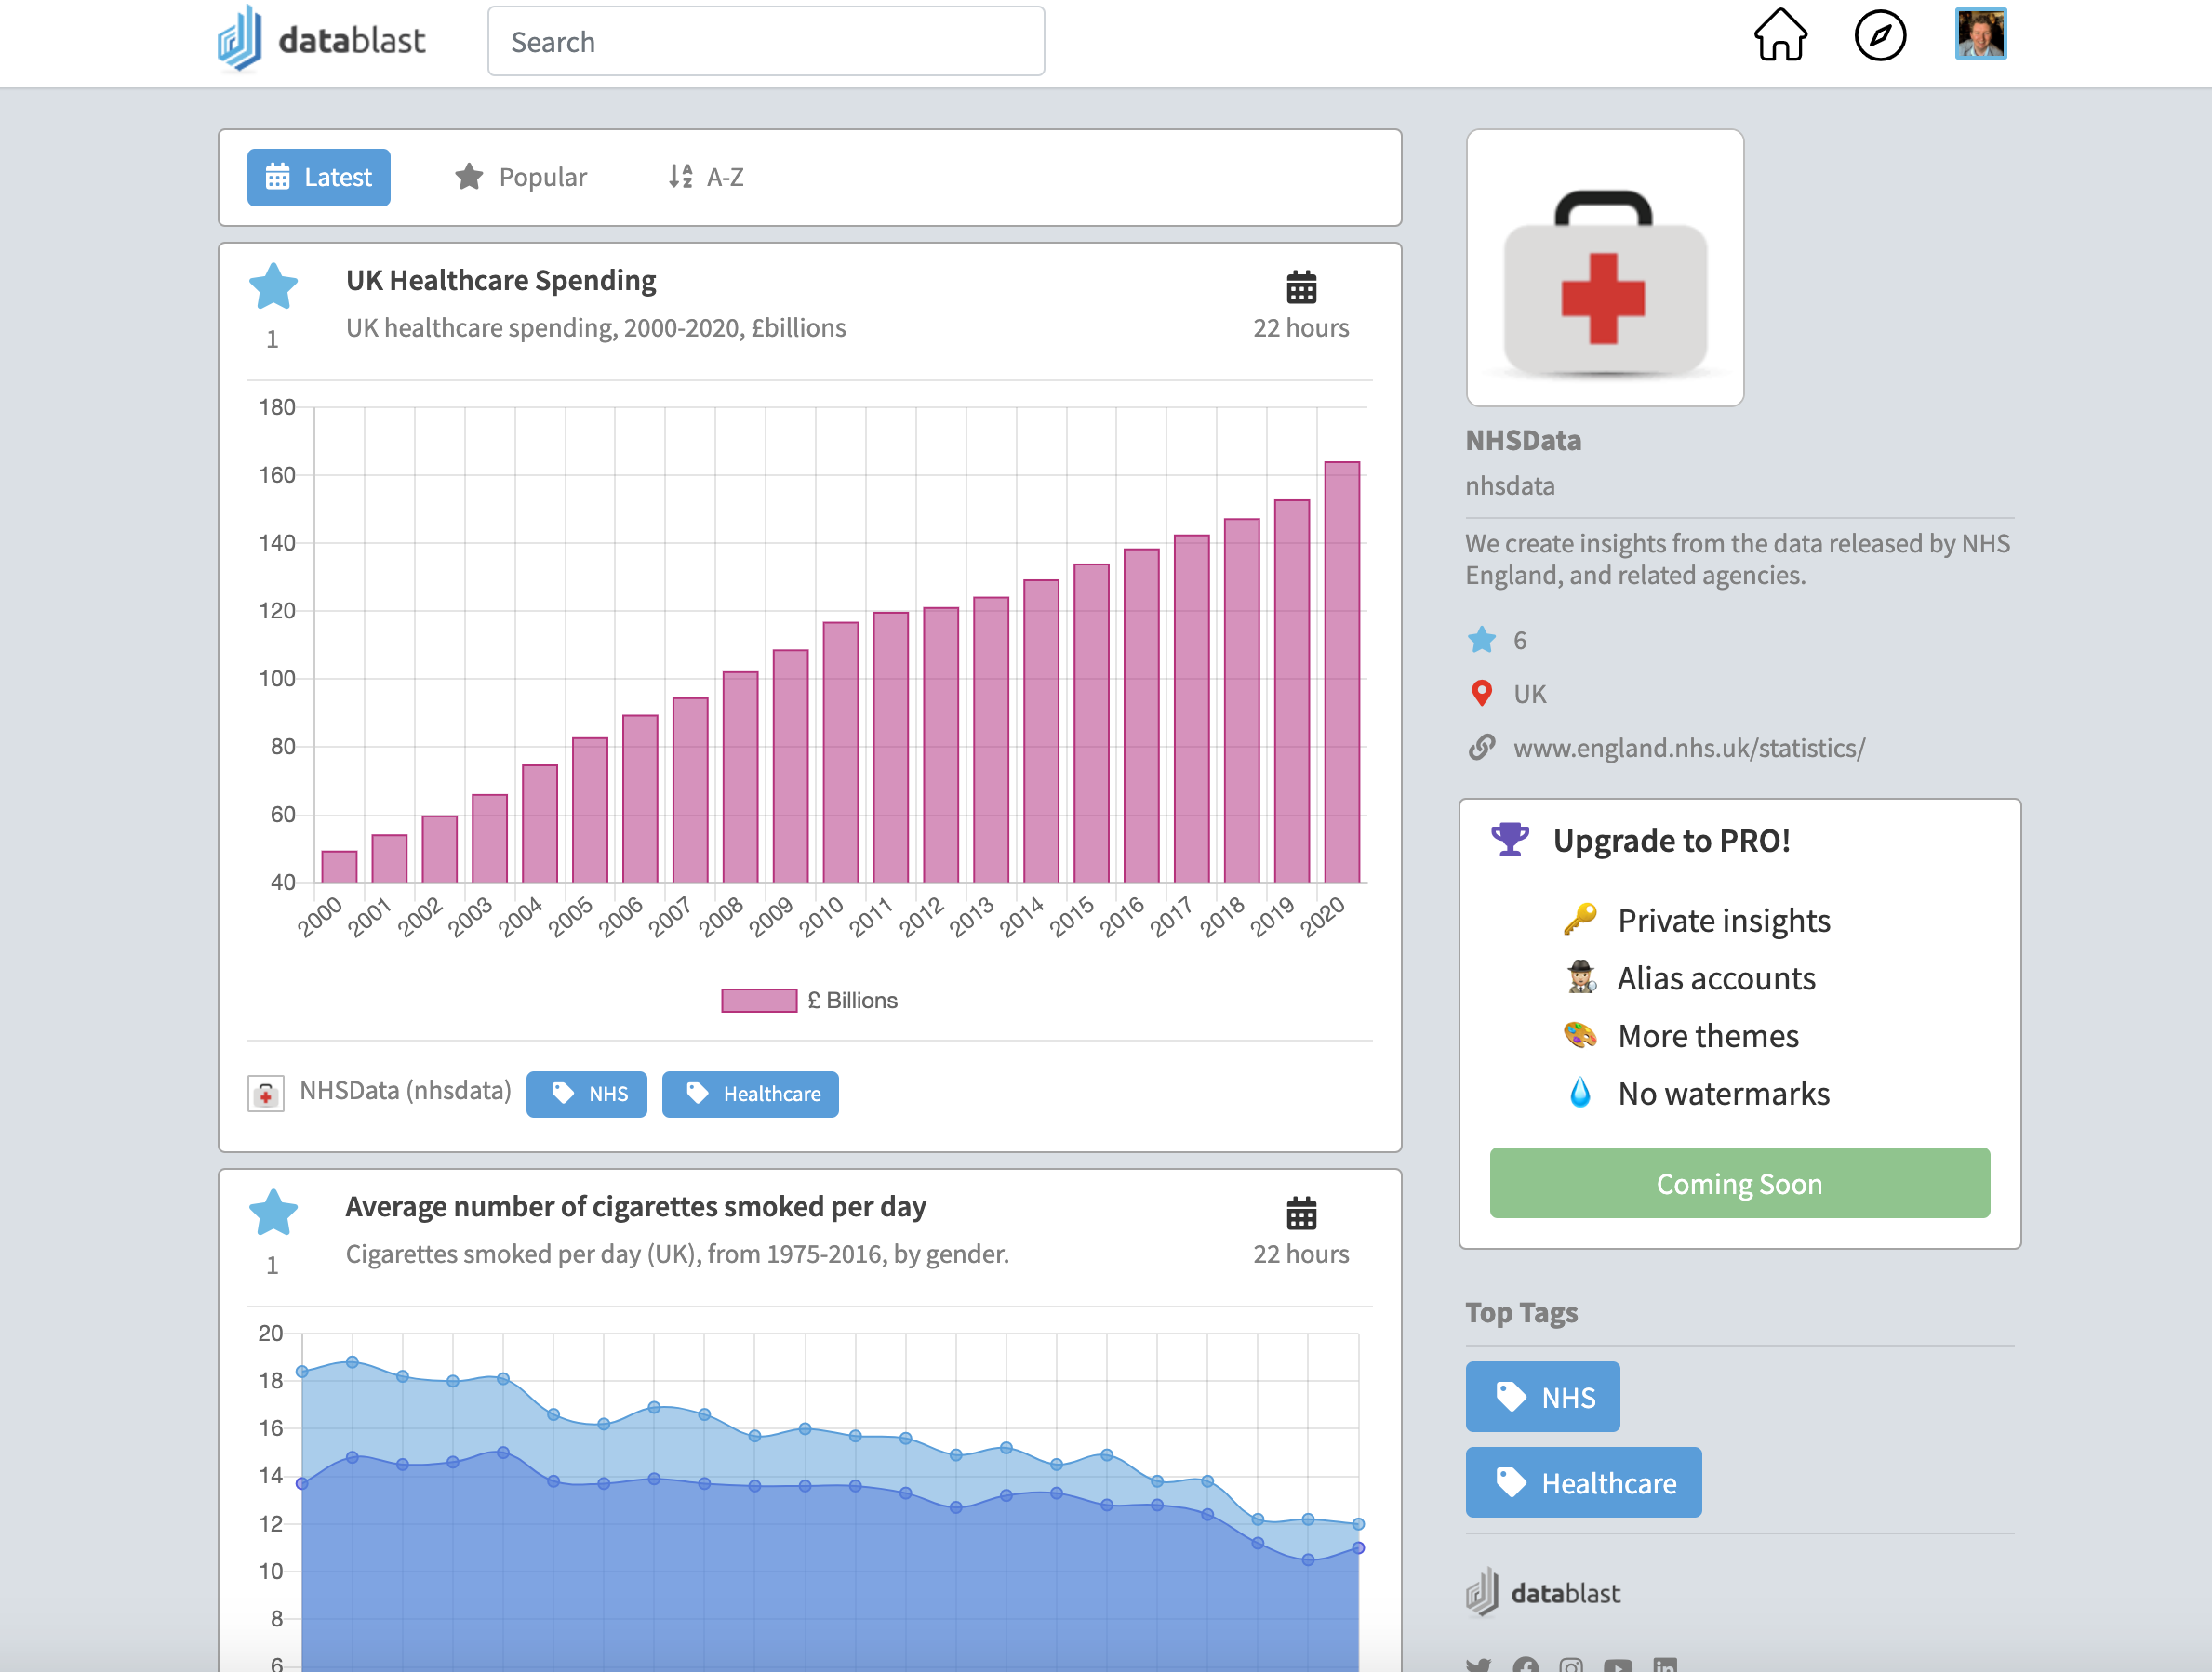The height and width of the screenshot is (1672, 2212).
Task: Star the cigarettes smoked per day insight
Action: tap(273, 1214)
